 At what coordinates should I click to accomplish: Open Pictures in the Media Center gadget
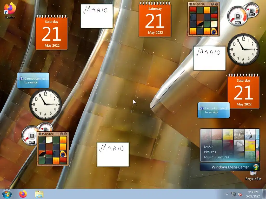(x=210, y=152)
